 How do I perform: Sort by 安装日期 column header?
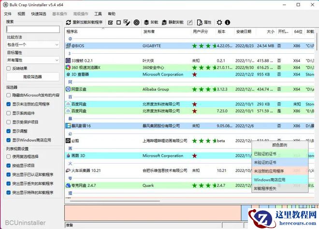tap(245, 31)
